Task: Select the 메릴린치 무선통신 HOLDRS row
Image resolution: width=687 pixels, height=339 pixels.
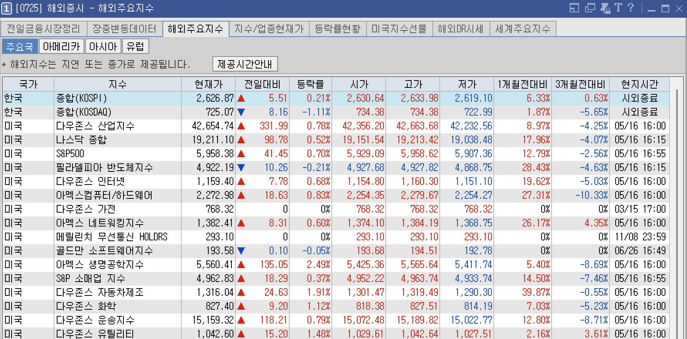Action: click(x=336, y=237)
